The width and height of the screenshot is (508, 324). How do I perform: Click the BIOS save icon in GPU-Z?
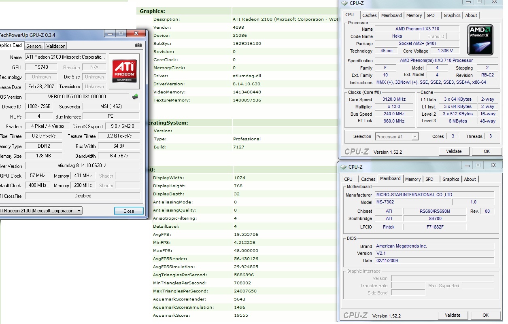pos(135,97)
